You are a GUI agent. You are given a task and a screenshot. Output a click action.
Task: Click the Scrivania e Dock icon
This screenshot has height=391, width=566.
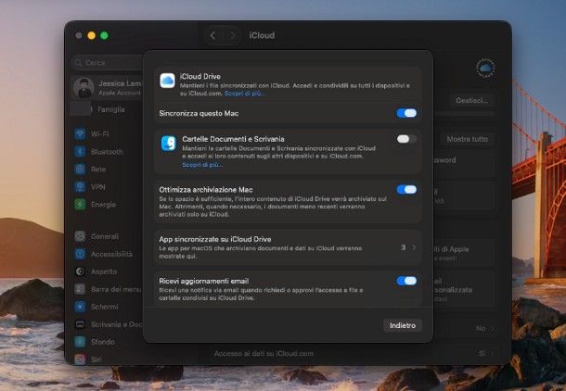(80, 324)
